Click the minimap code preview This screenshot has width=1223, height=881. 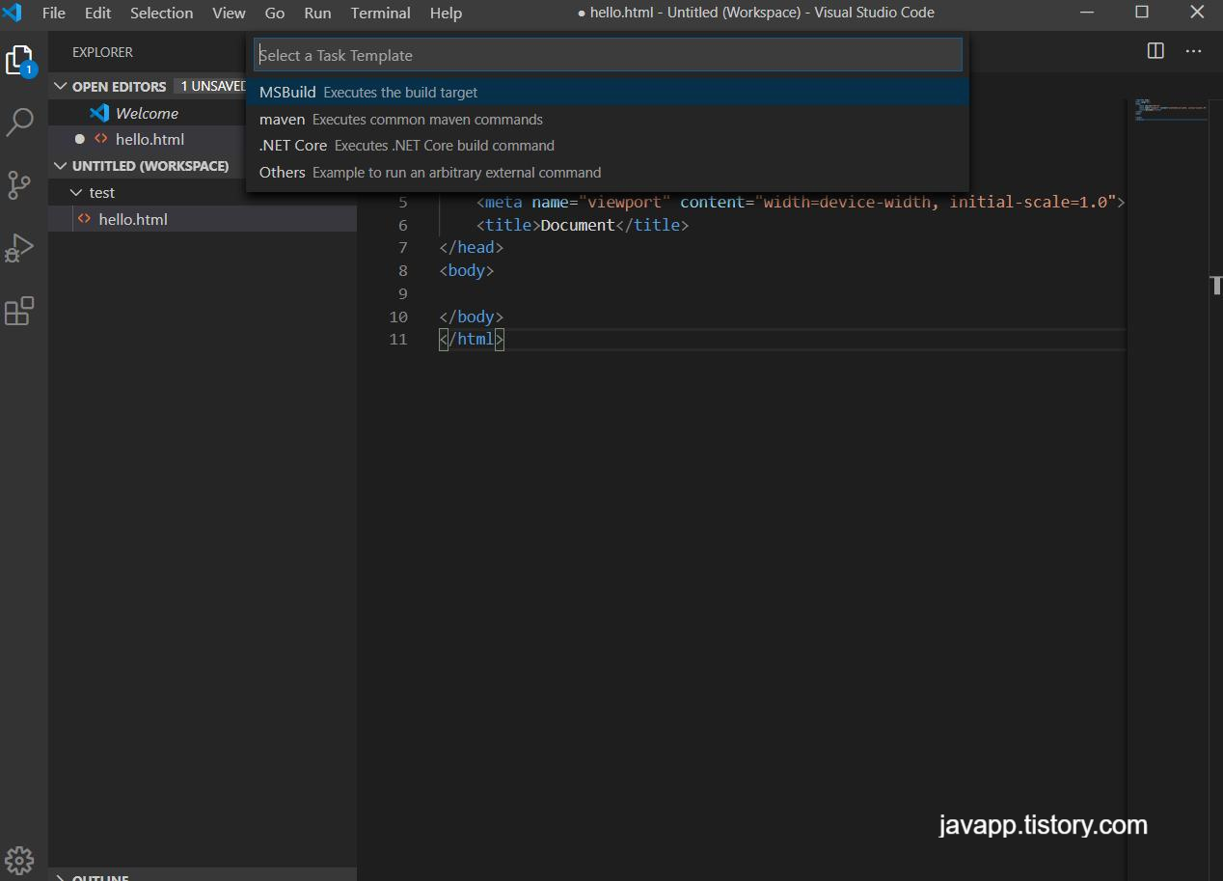pyautogui.click(x=1171, y=109)
